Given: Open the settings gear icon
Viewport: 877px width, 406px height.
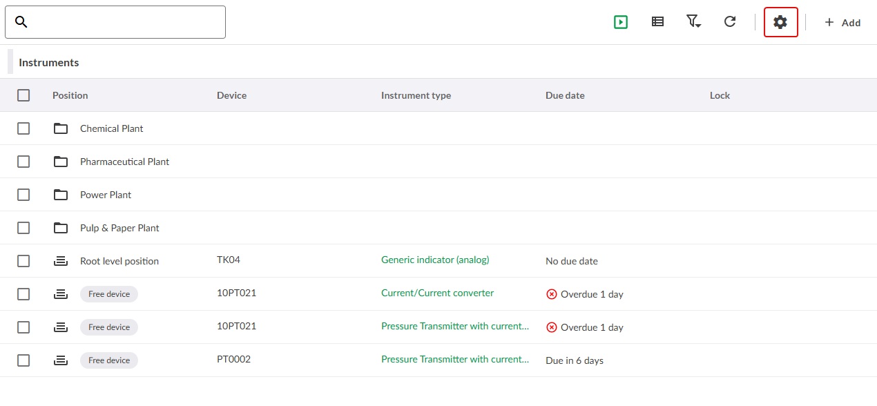Looking at the screenshot, I should point(780,21).
